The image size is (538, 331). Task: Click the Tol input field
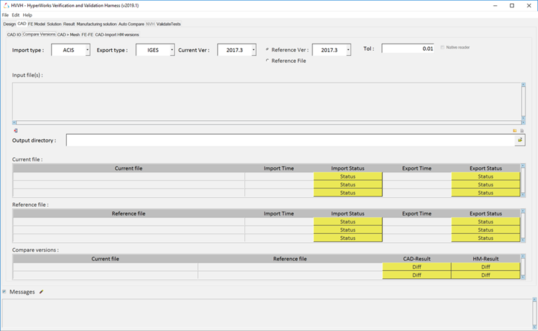(x=408, y=49)
